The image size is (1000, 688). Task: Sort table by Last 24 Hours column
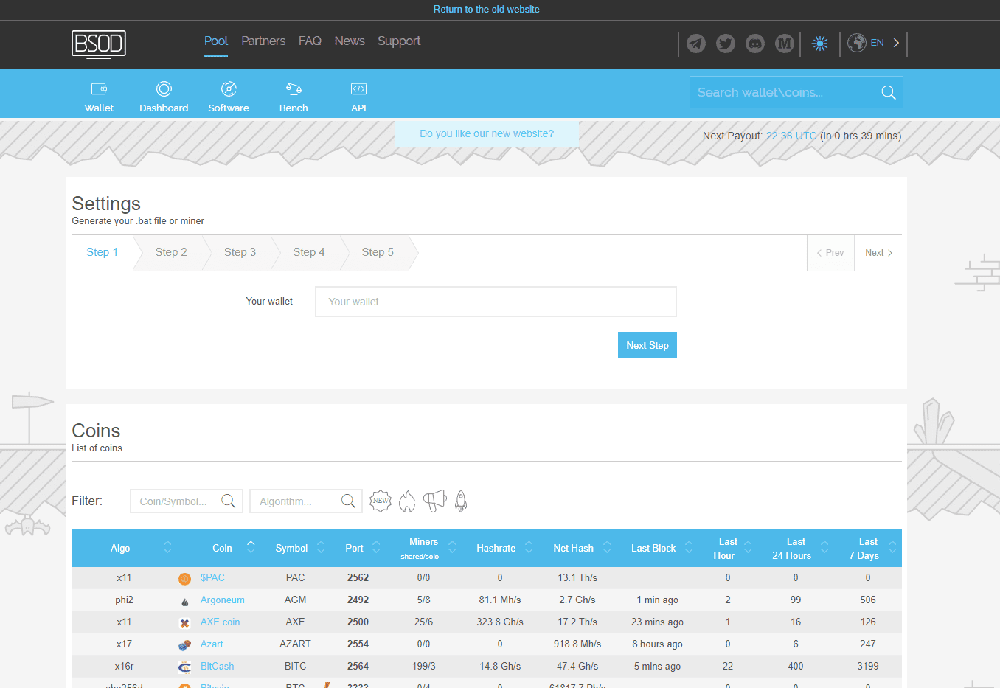(795, 548)
